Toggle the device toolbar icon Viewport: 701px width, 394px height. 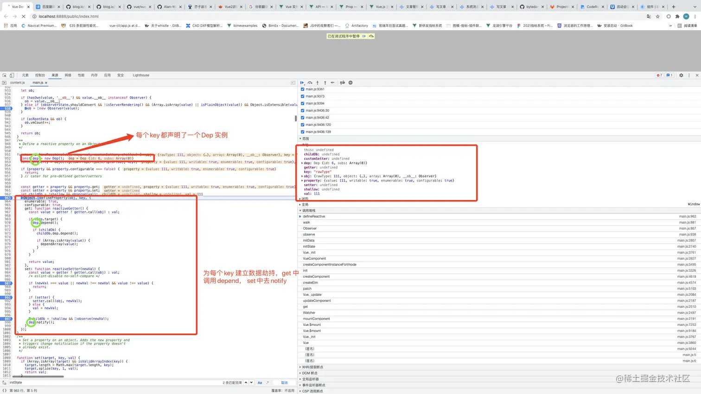pos(12,75)
